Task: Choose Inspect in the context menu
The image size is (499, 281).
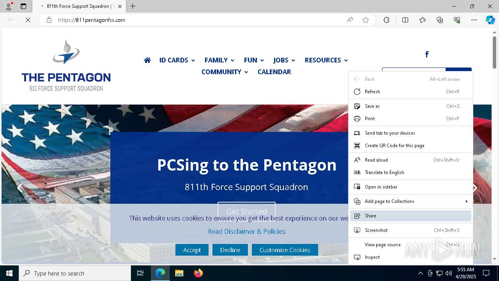Action: 411,257
